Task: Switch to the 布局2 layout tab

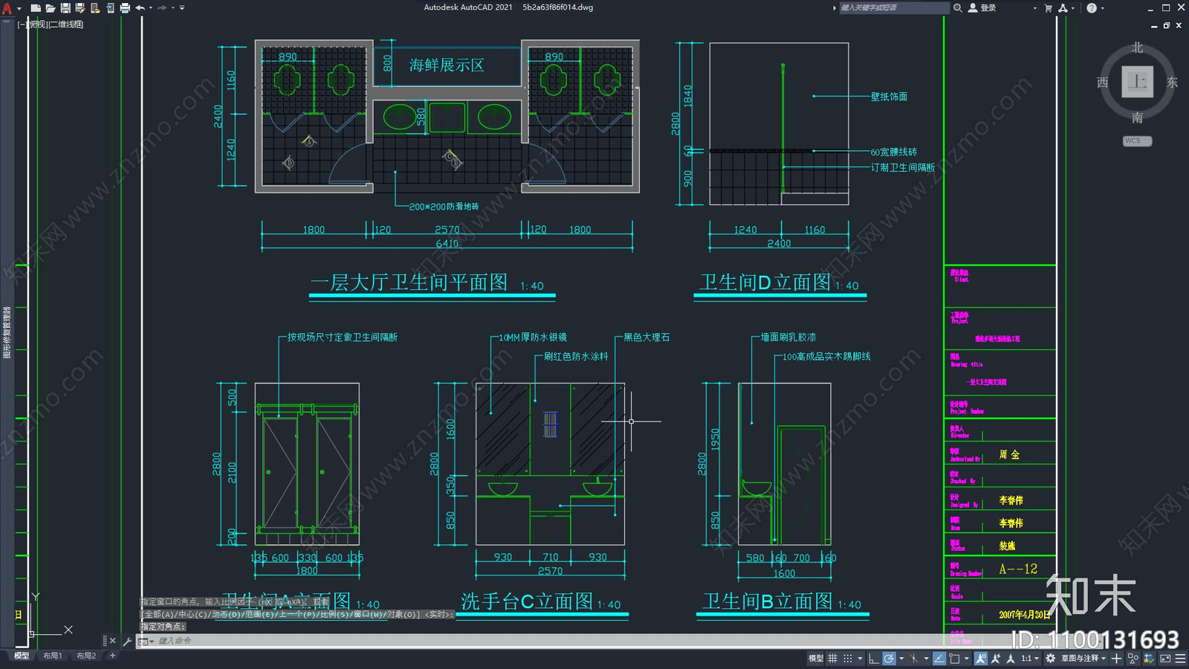Action: (86, 656)
